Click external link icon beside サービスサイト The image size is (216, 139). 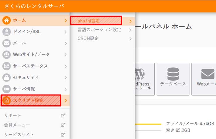pyautogui.click(x=63, y=135)
